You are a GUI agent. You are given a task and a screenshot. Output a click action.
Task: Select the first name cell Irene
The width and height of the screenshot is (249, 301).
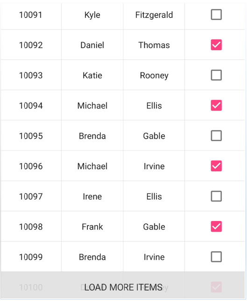click(x=92, y=196)
